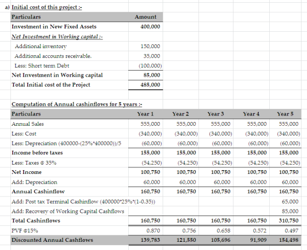The image size is (307, 250).
Task: Click the 0.756 PVF cell
Action: (x=189, y=231)
